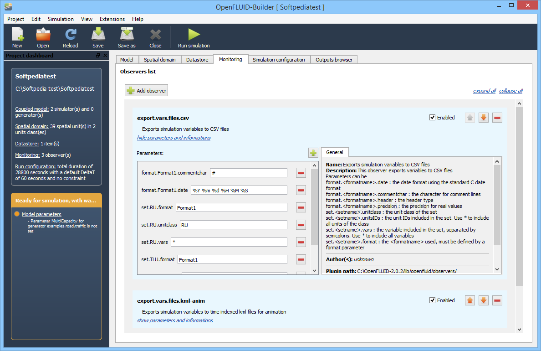
Task: Select the General info tab
Action: click(335, 152)
